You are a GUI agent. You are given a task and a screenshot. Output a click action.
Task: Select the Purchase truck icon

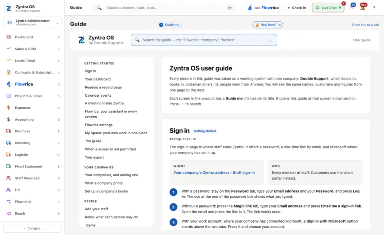[8, 131]
